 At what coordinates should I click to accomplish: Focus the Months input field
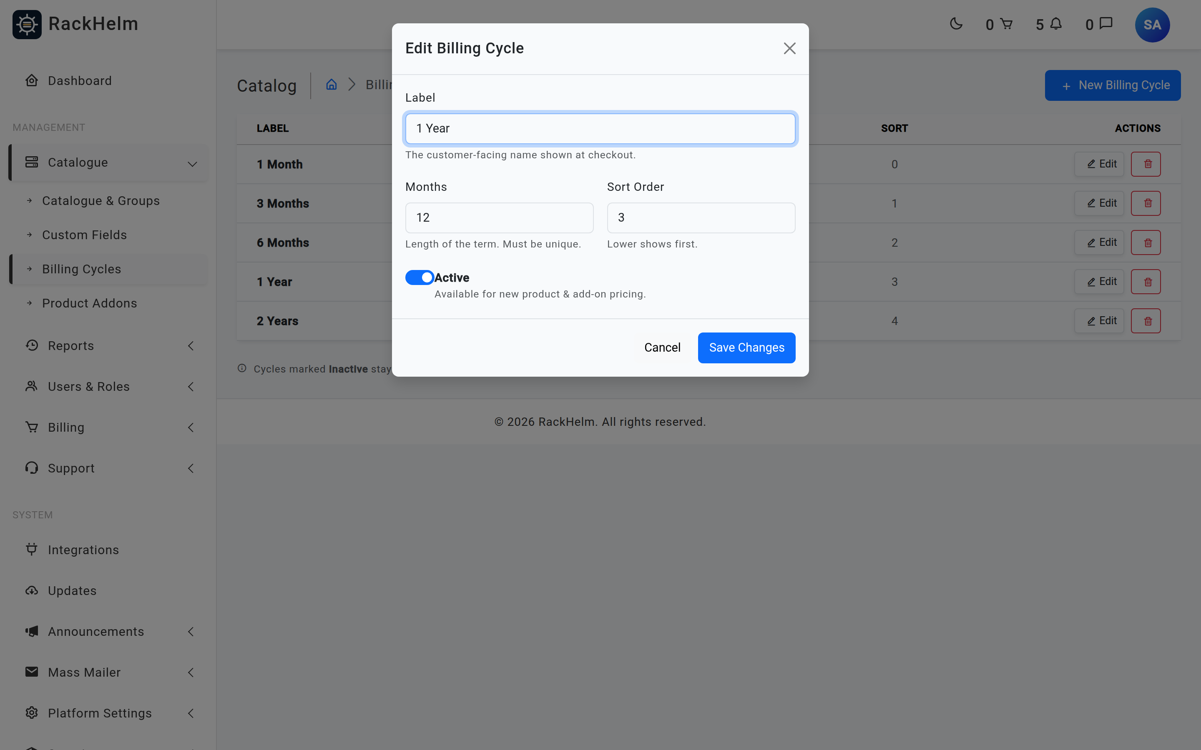(499, 218)
